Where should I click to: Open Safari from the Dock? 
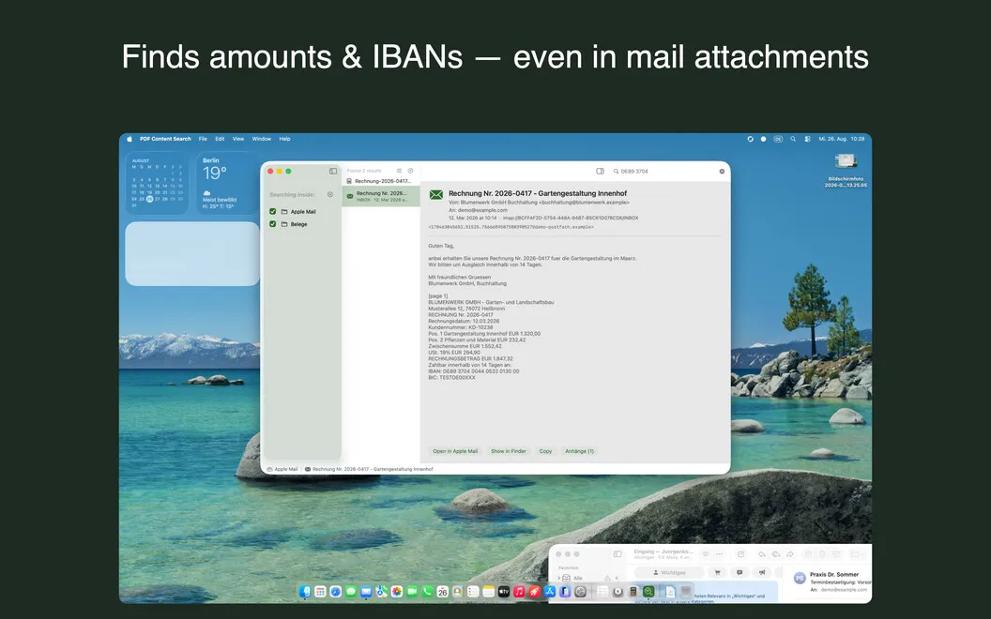[336, 592]
